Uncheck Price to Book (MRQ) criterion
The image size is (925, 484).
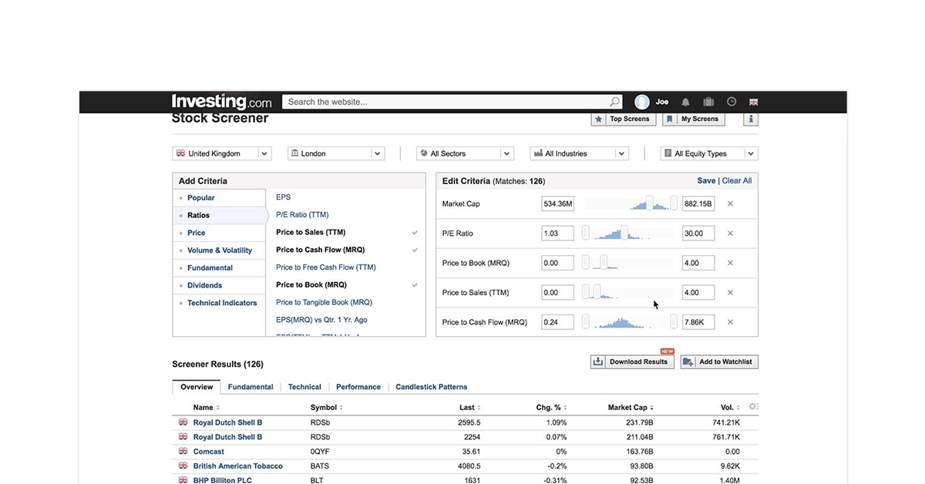click(x=415, y=285)
